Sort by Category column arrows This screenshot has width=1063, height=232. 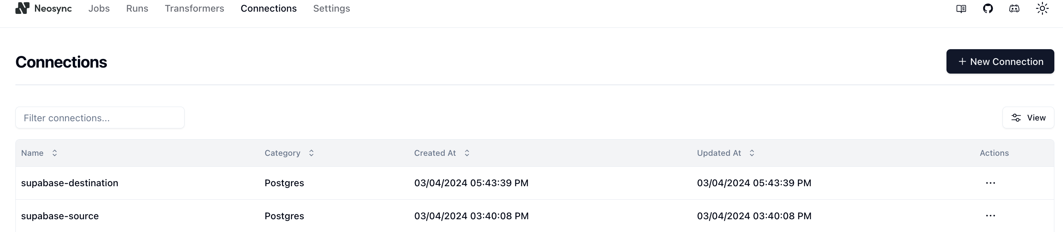click(312, 153)
